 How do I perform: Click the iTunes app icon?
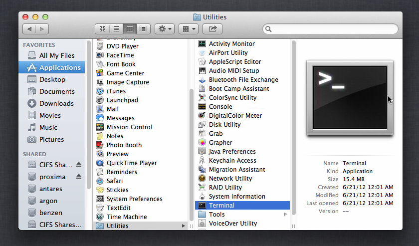click(100, 91)
